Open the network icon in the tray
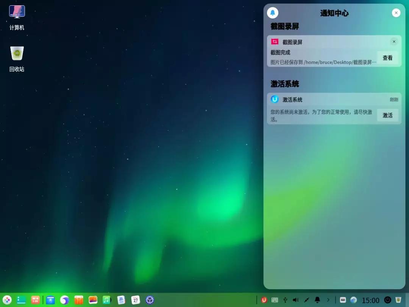 (x=353, y=300)
